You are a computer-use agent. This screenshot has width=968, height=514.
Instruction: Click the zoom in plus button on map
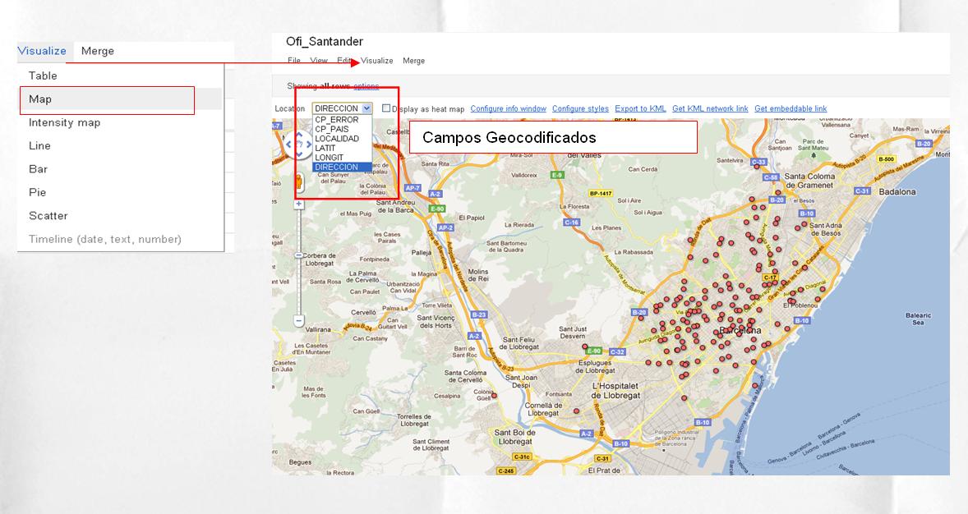click(x=298, y=204)
